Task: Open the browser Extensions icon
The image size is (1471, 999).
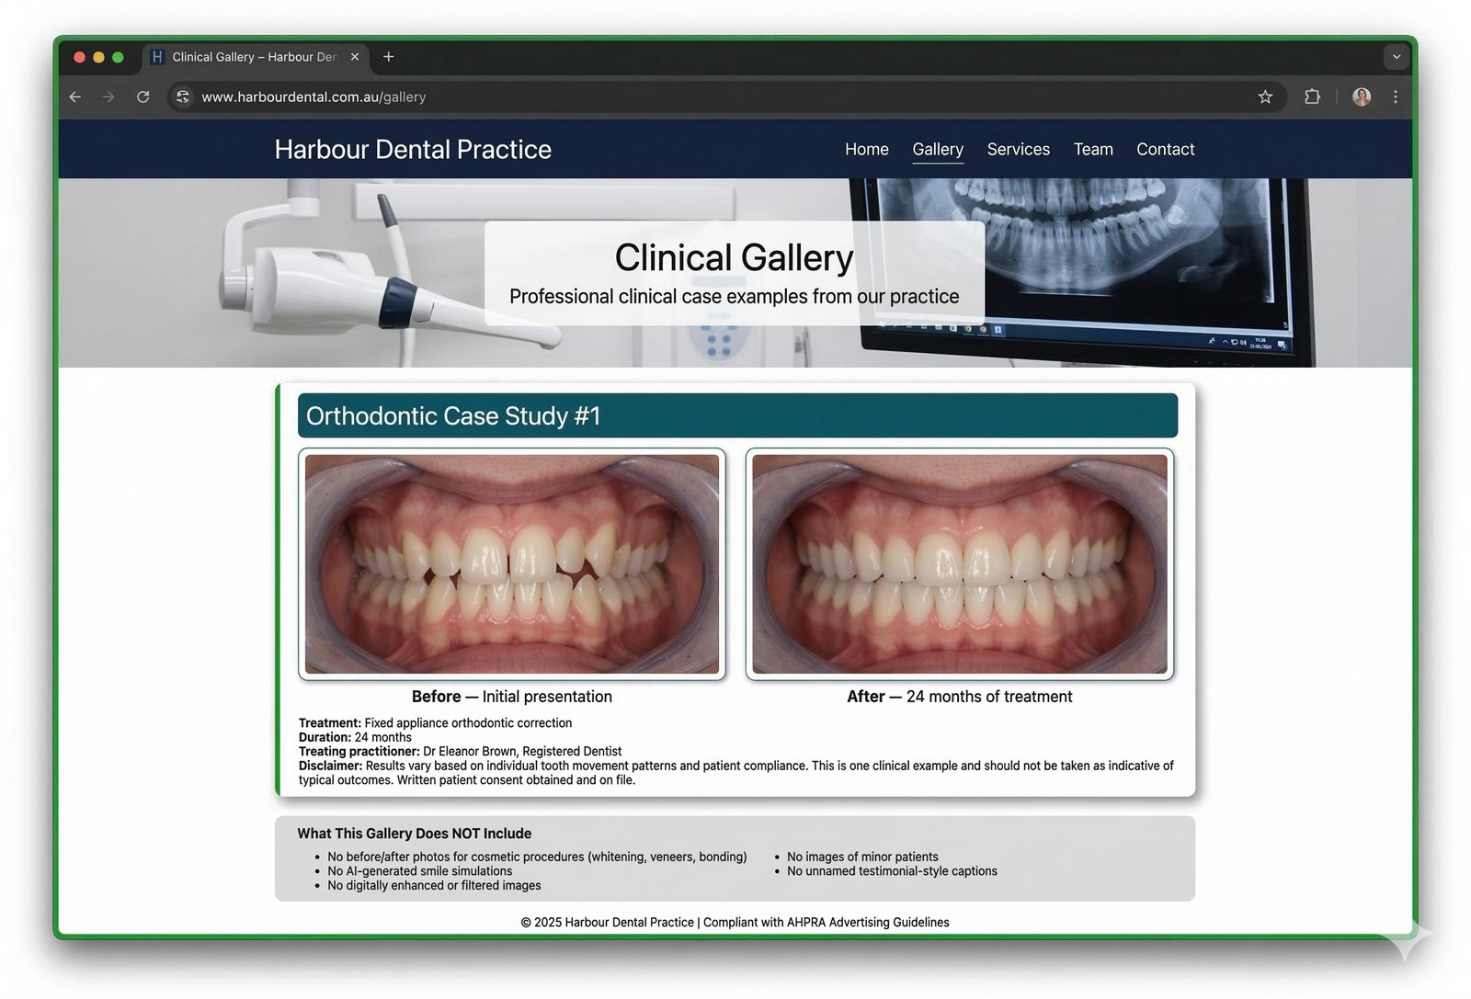Action: (1312, 96)
